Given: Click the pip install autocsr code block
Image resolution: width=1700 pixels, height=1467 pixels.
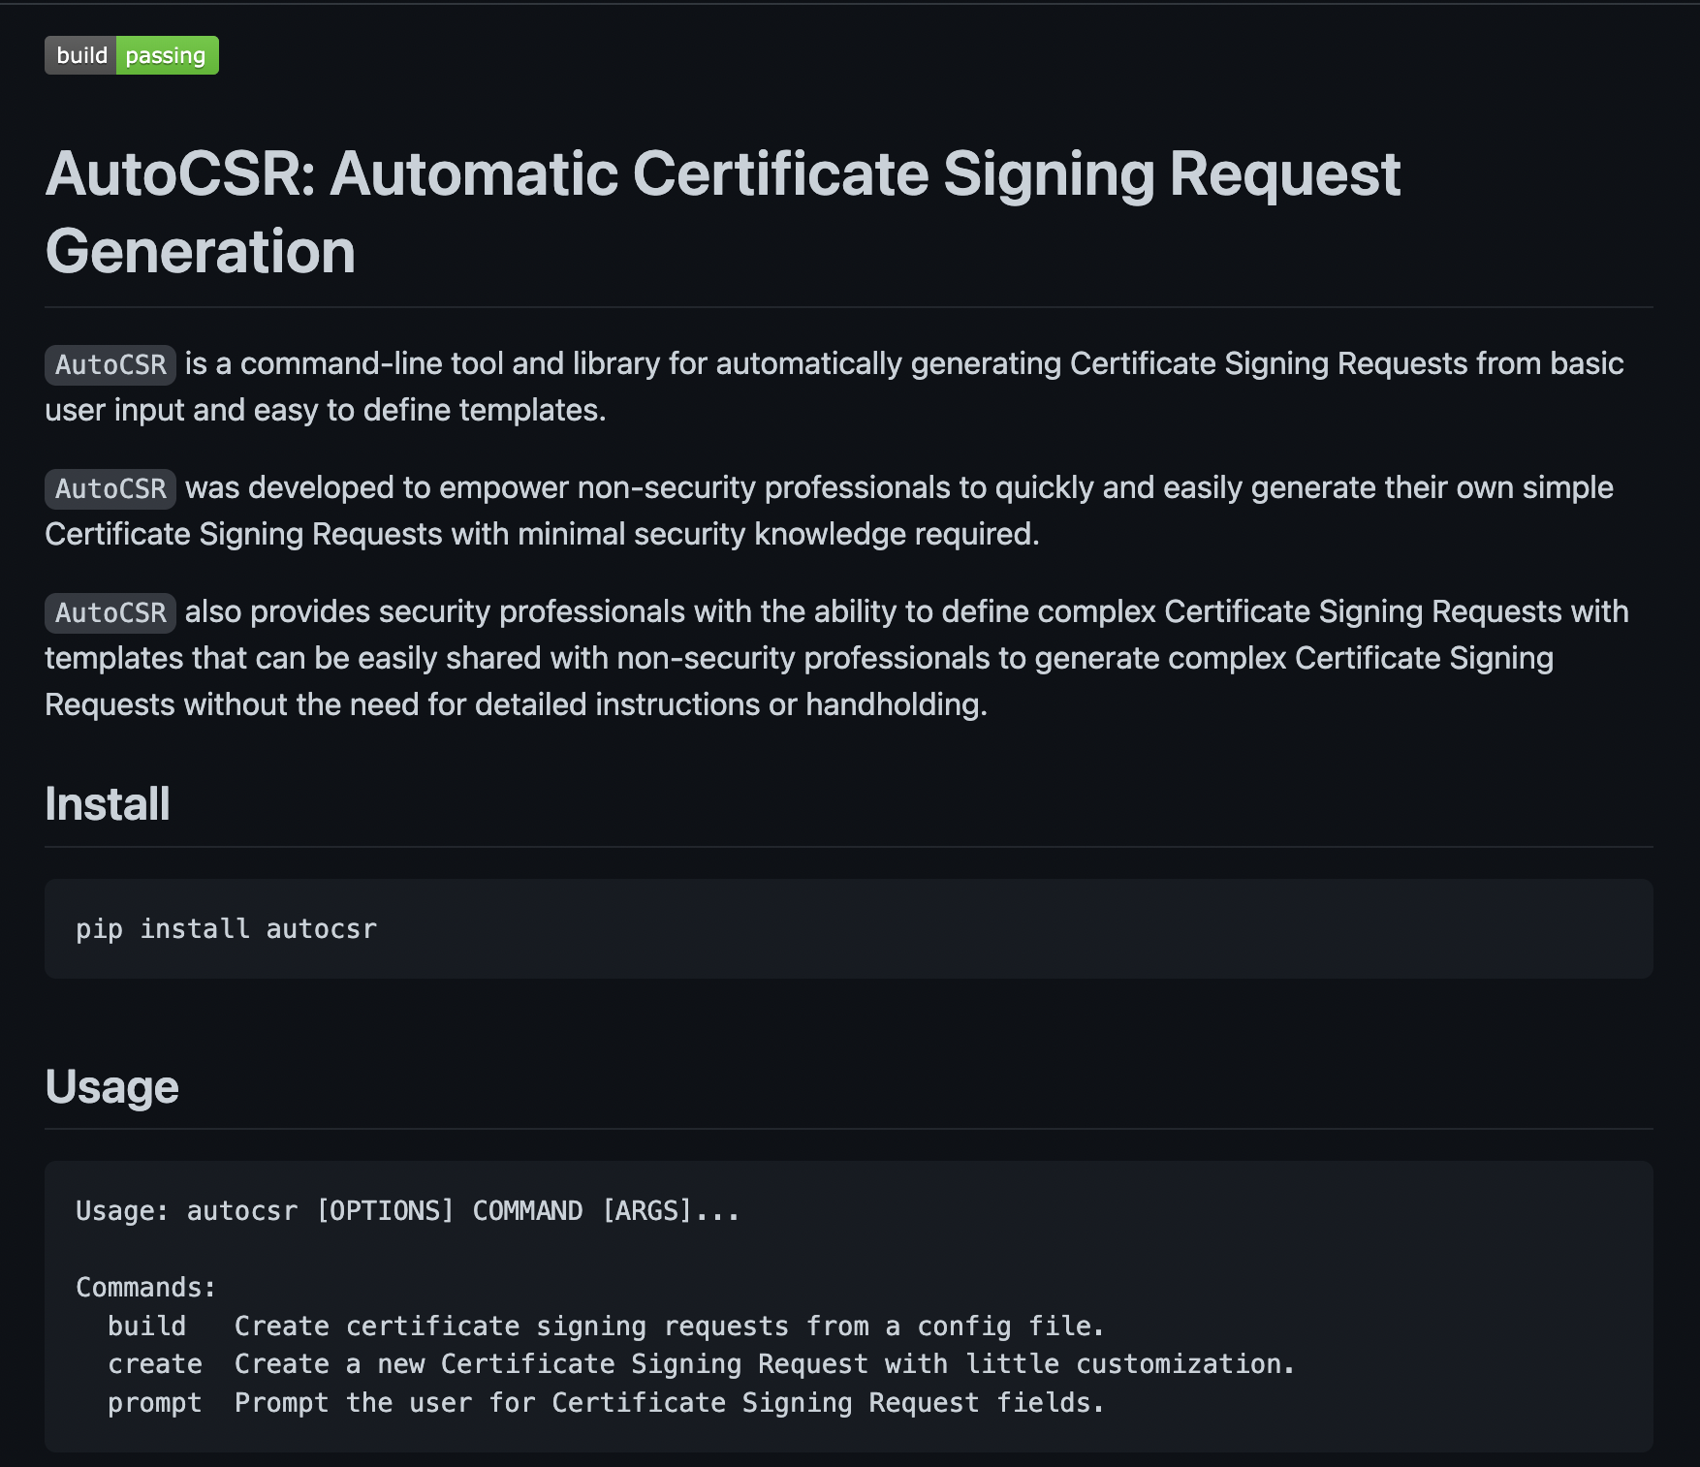Looking at the screenshot, I should [849, 928].
